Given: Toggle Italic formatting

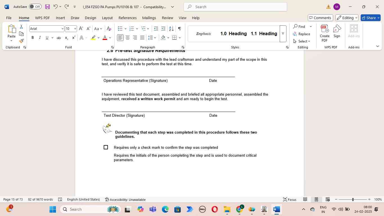Looking at the screenshot, I should (x=40, y=38).
